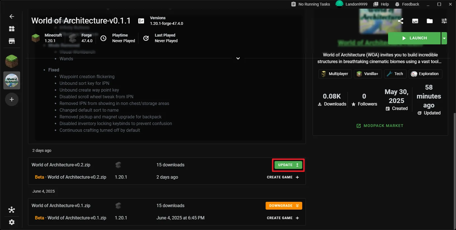Create game from v0.1.zip version

point(283,218)
